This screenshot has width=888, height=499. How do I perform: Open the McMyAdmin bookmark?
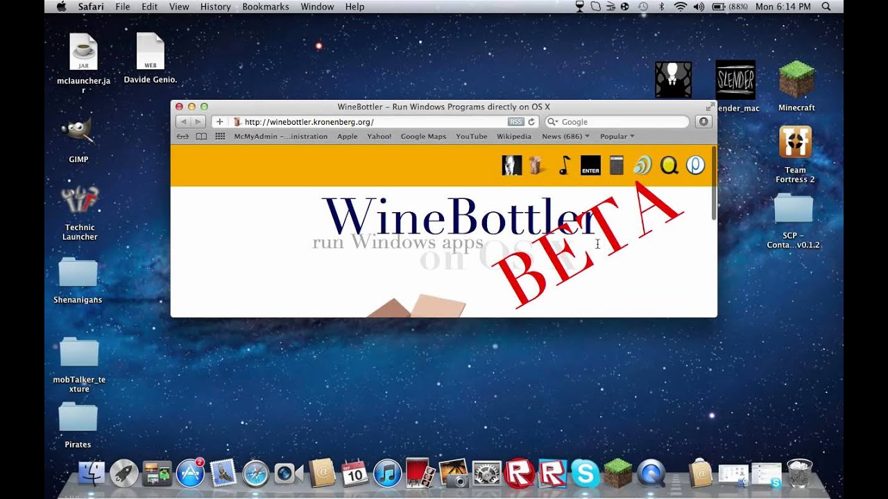pyautogui.click(x=281, y=137)
